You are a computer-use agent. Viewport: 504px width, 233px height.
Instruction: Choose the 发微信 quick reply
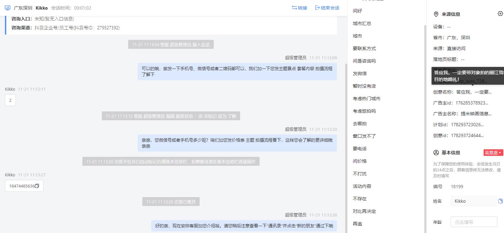[x=360, y=73]
